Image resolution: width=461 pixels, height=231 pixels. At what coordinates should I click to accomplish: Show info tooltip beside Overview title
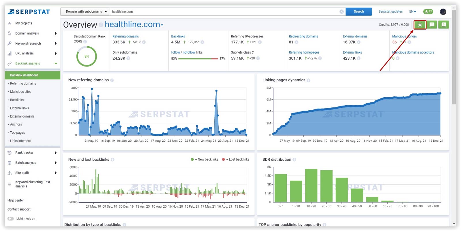[101, 25]
